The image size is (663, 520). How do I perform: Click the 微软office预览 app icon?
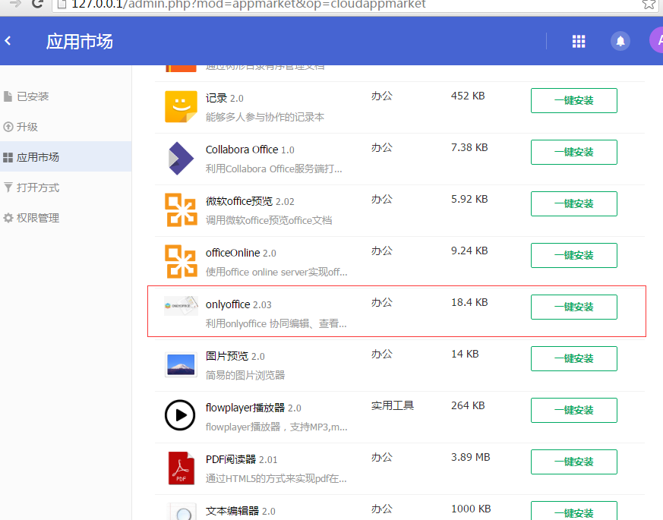181,210
